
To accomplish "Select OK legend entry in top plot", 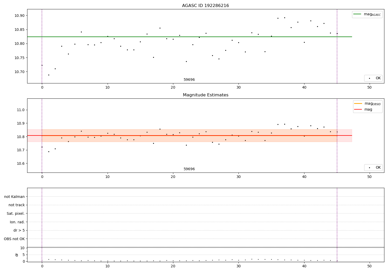I will (x=373, y=78).
